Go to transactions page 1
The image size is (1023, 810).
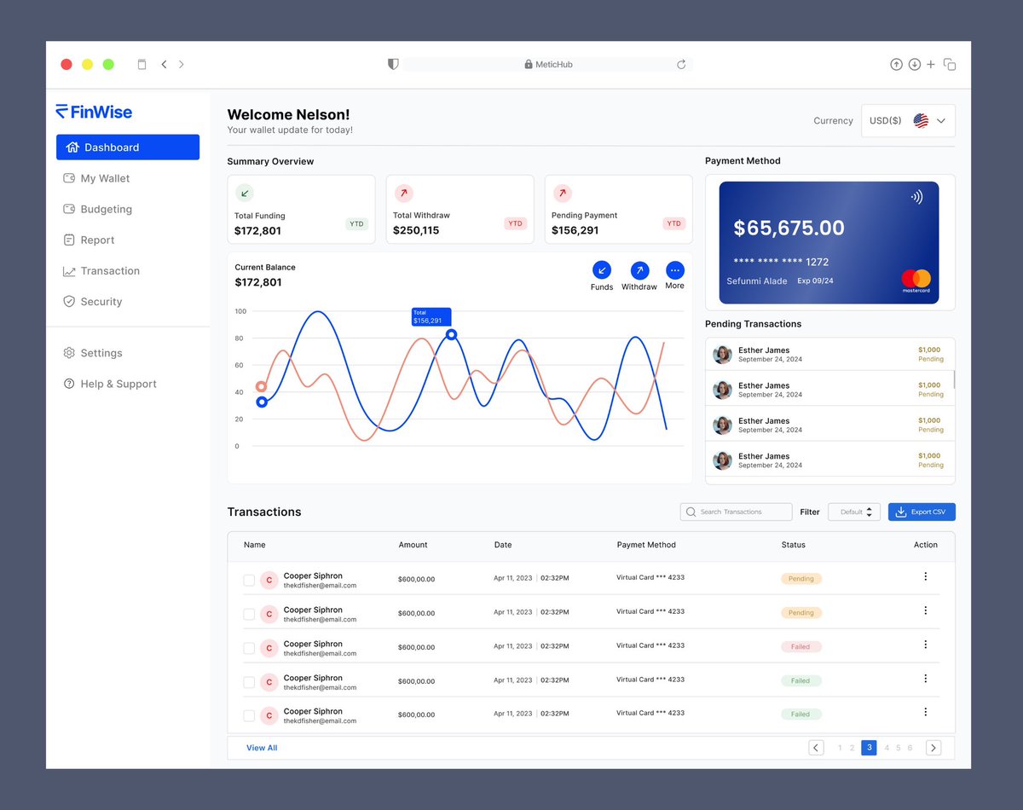coord(840,748)
